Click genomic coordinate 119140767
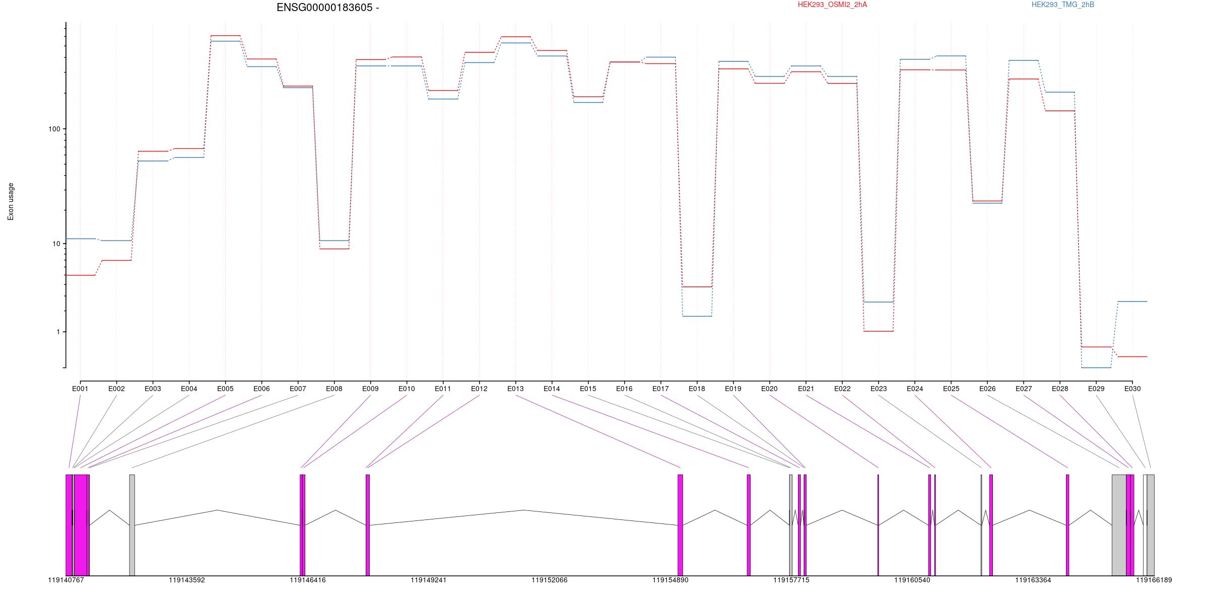This screenshot has height=604, width=1209. [x=66, y=580]
